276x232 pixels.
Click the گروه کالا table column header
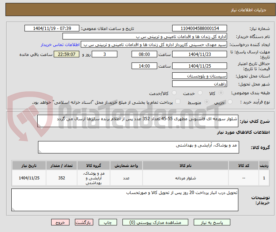coord(94,166)
